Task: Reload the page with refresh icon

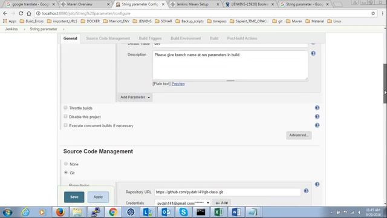Action: point(21,13)
